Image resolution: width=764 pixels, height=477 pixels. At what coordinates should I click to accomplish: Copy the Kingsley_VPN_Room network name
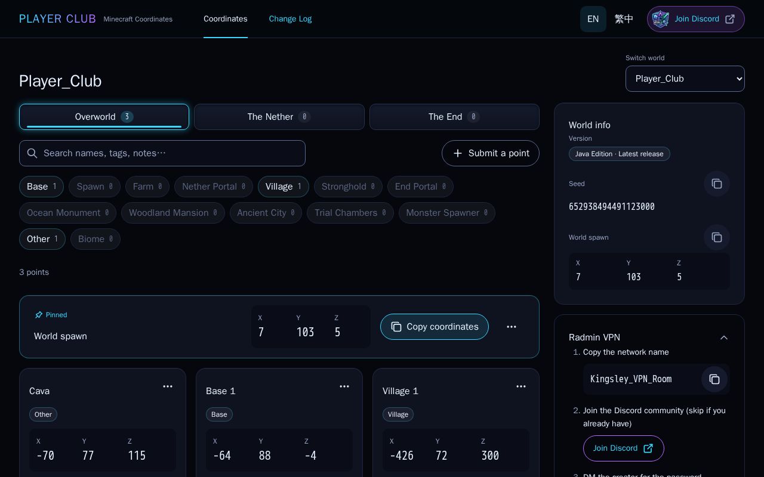(x=714, y=379)
